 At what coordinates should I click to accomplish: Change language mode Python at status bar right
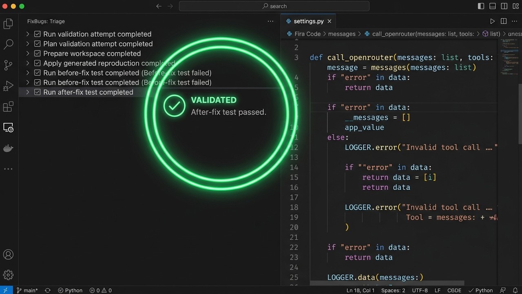click(x=480, y=290)
